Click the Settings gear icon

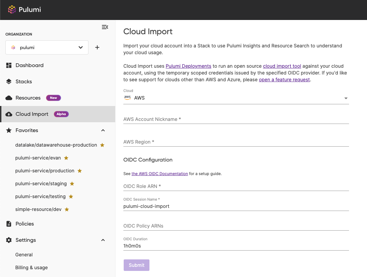[x=9, y=240]
